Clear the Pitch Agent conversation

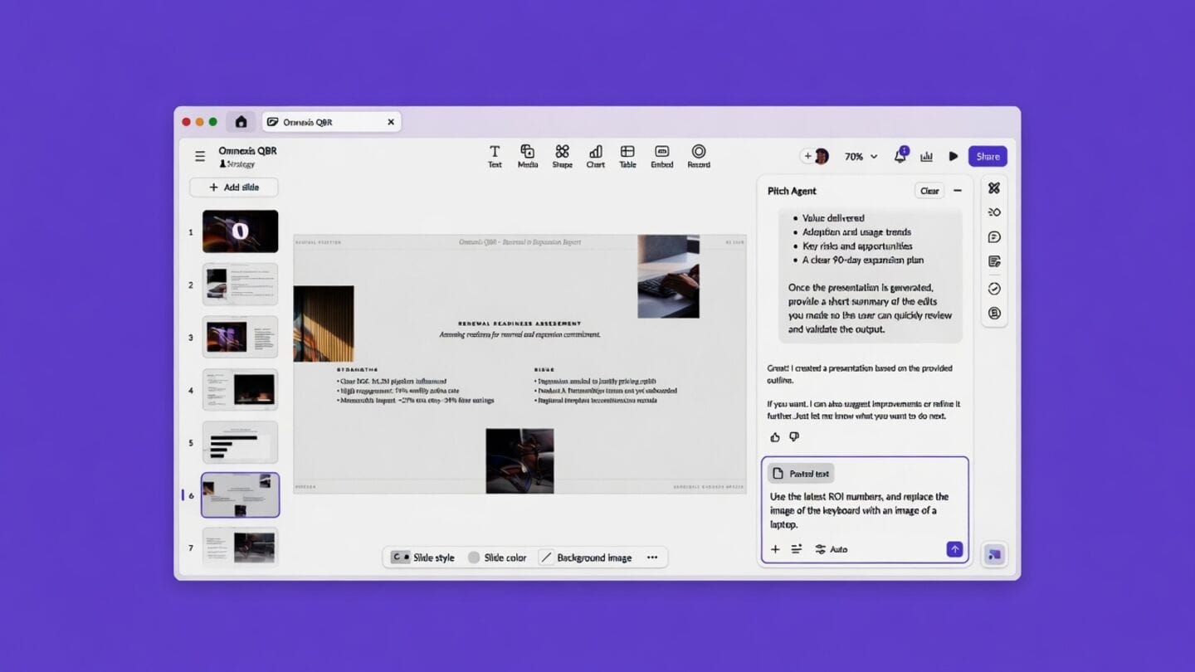coord(929,191)
